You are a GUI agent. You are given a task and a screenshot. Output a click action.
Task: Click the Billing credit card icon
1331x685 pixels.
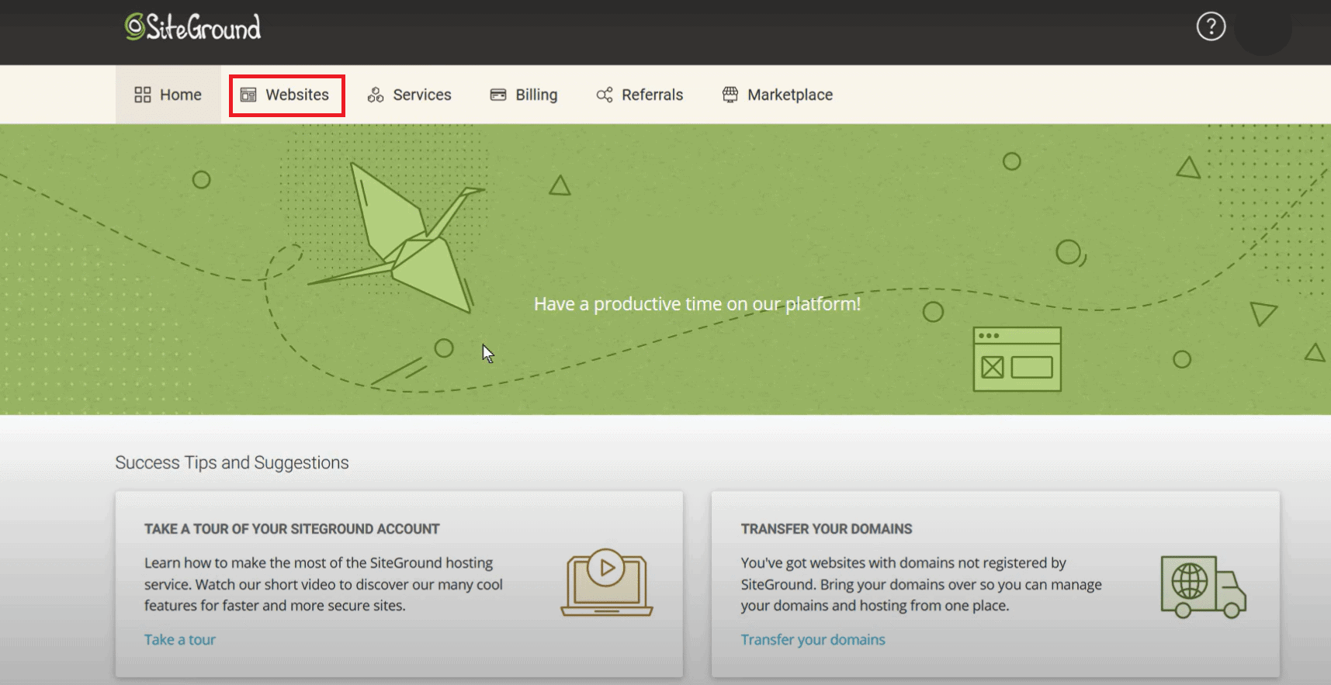point(498,95)
